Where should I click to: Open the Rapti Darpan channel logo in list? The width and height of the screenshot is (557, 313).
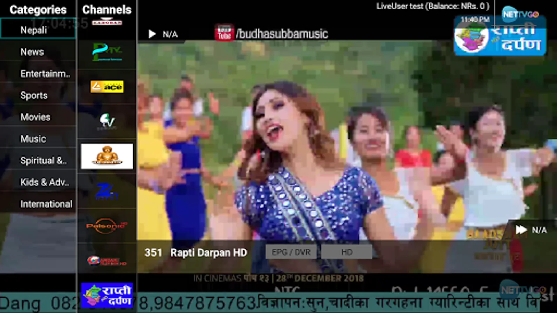pos(107,295)
